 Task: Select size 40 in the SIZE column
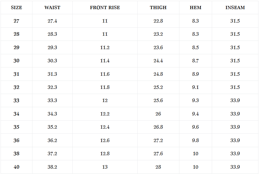pyautogui.click(x=16, y=167)
